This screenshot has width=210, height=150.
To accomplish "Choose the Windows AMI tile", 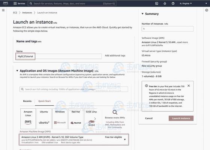I will tap(60, 118).
